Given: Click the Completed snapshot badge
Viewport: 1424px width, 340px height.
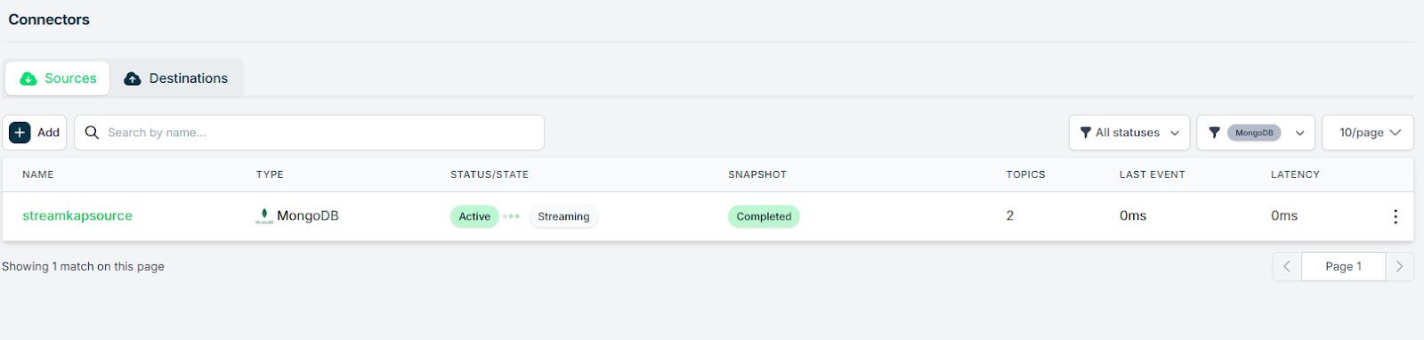Looking at the screenshot, I should (764, 216).
